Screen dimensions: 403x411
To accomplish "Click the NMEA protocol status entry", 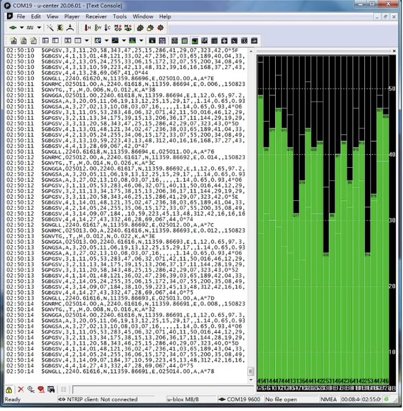I will [x=329, y=400].
